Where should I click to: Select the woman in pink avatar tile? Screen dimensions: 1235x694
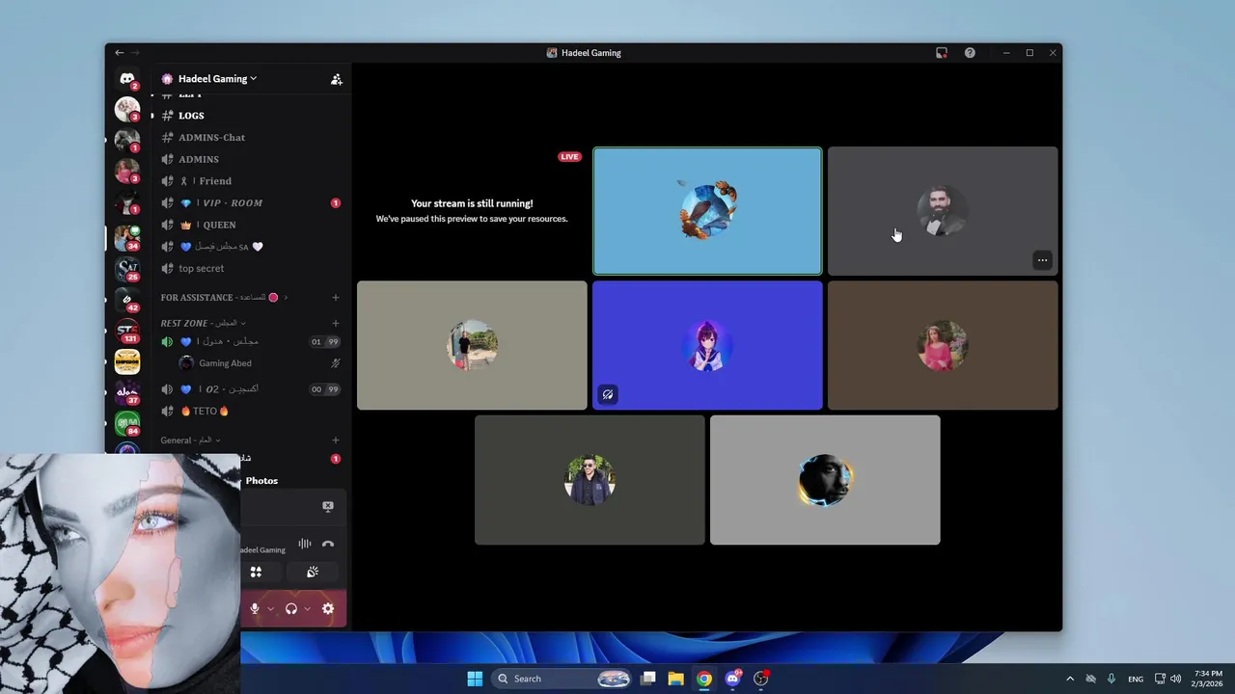pos(943,345)
